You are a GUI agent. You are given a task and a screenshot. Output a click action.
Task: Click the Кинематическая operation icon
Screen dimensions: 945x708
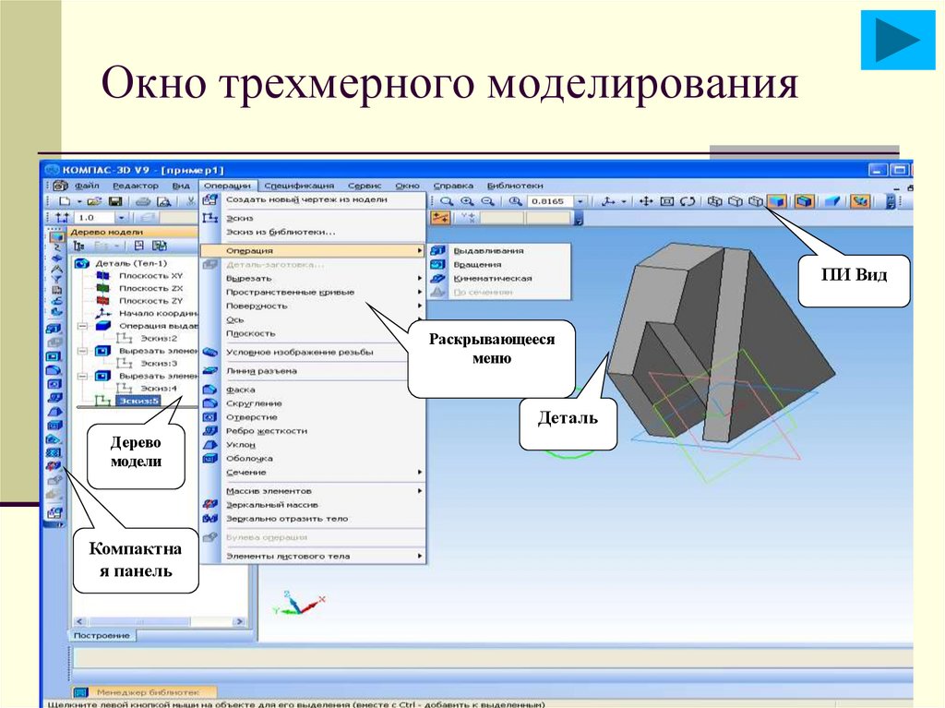(x=437, y=278)
